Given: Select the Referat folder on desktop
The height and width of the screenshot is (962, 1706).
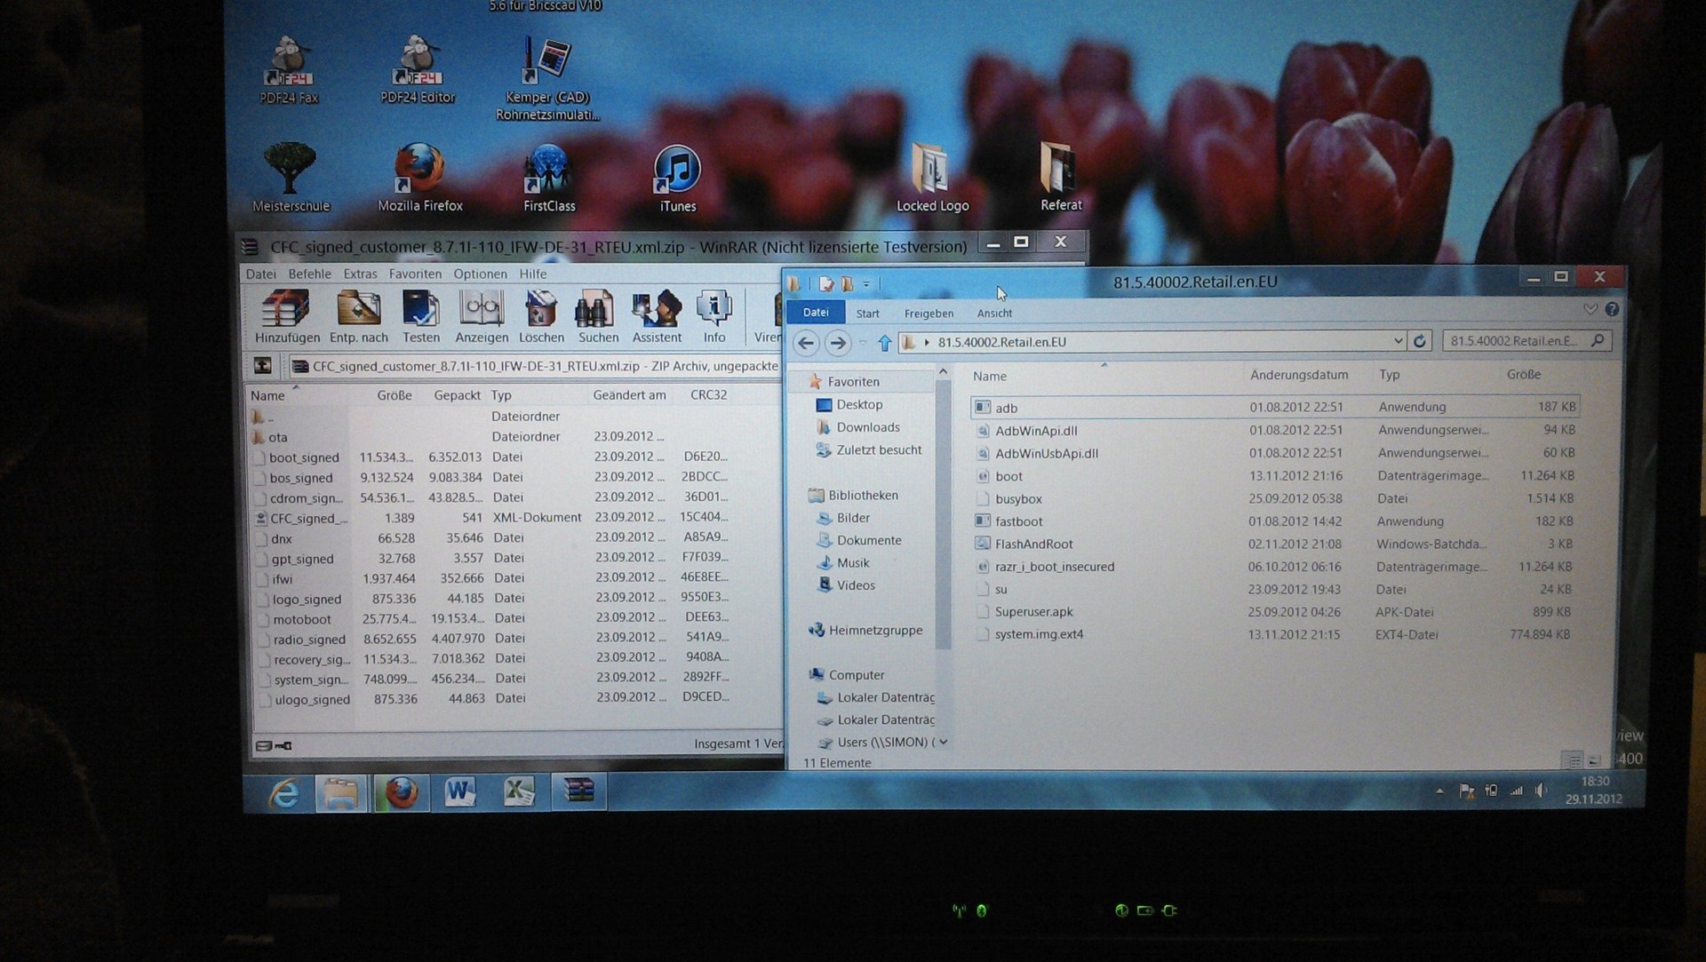Looking at the screenshot, I should tap(1060, 176).
